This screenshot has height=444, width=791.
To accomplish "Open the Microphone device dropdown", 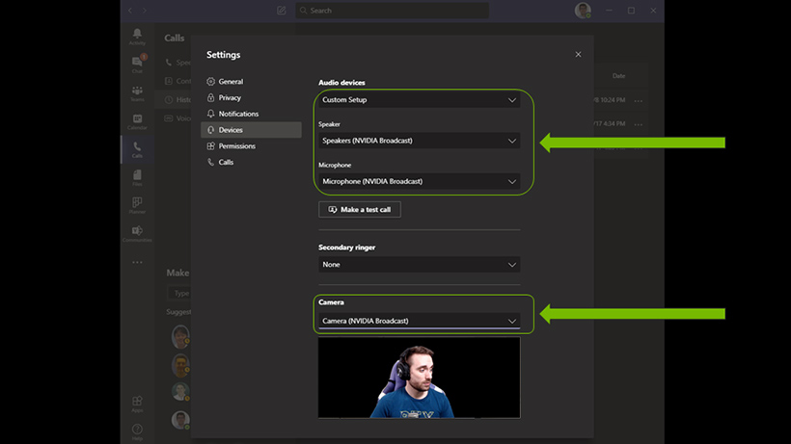I will [x=419, y=181].
